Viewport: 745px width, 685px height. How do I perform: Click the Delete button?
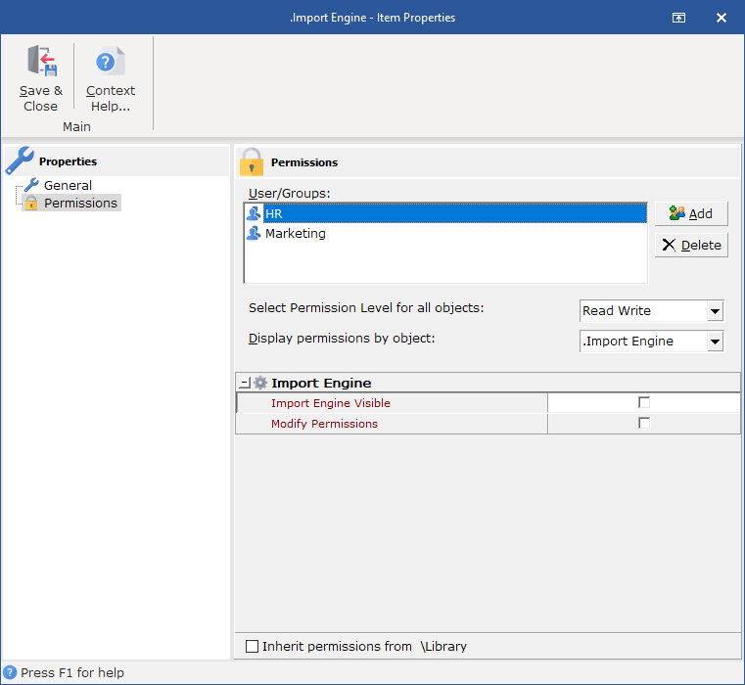(x=691, y=246)
